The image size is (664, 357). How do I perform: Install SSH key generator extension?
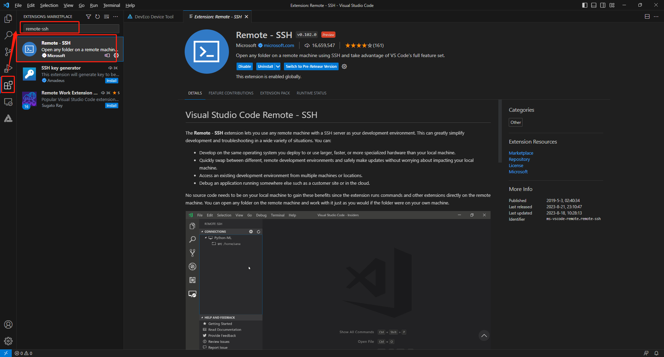pos(112,81)
